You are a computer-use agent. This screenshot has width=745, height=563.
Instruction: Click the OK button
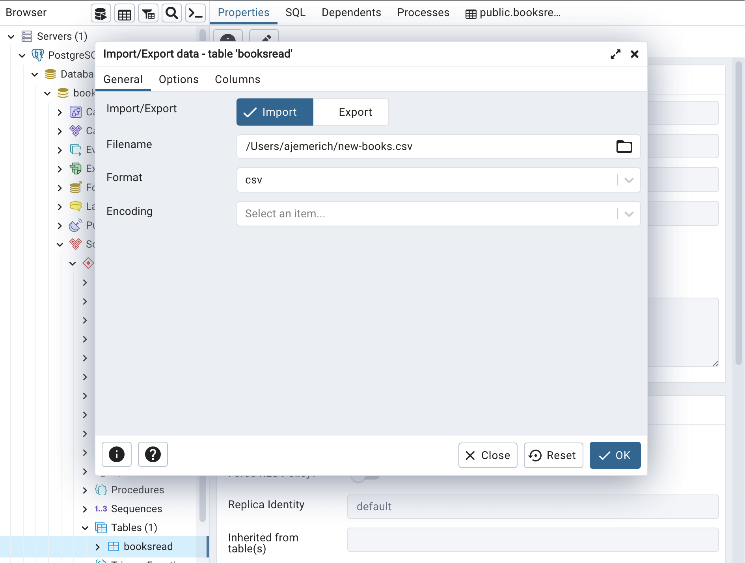[x=615, y=456]
